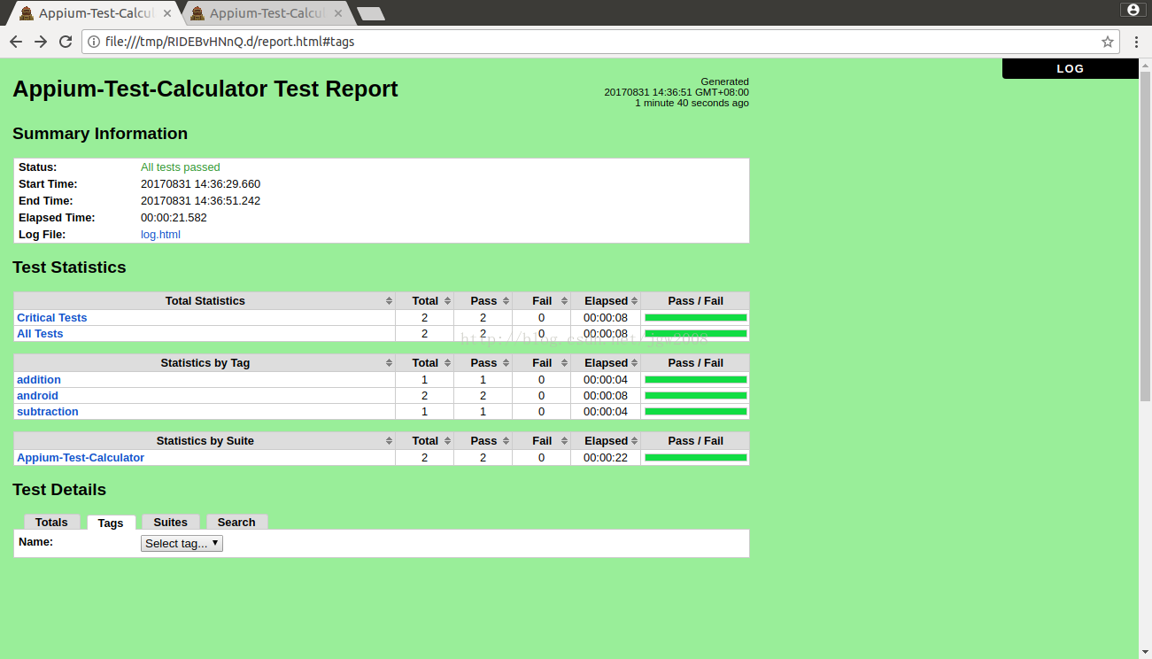Sort Statistics by Tag table by Pass
This screenshot has height=659, width=1152.
point(483,363)
